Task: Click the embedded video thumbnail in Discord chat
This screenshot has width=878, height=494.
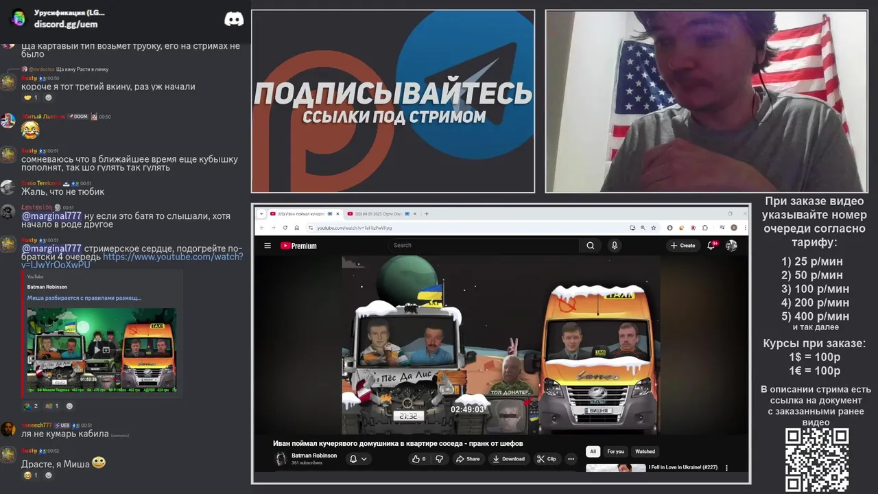Action: pos(102,349)
